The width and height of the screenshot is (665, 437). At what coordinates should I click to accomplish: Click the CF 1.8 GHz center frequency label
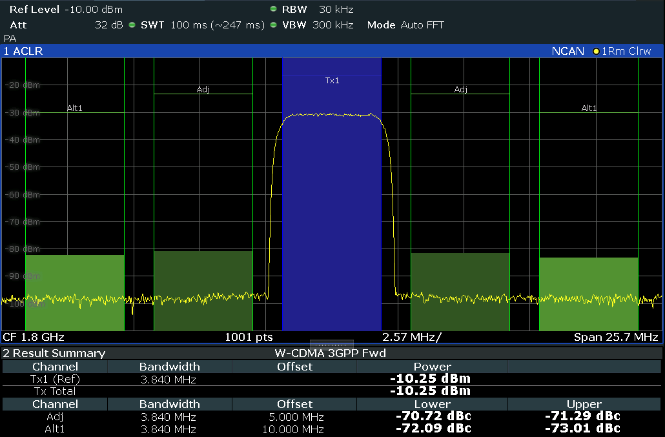34,337
